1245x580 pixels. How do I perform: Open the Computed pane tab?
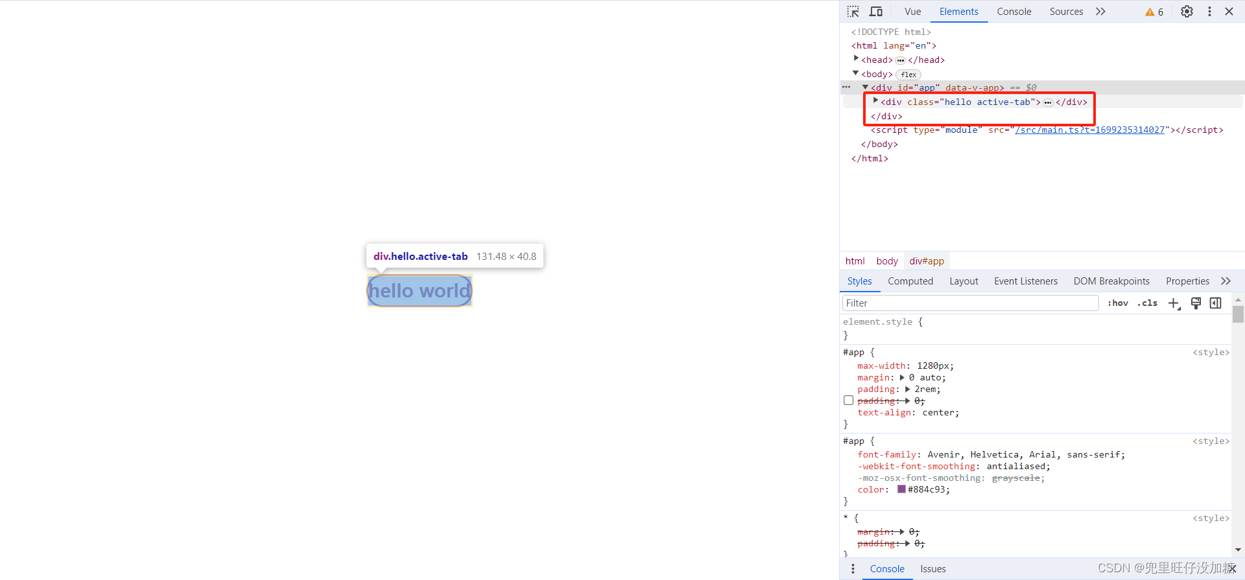click(x=910, y=281)
